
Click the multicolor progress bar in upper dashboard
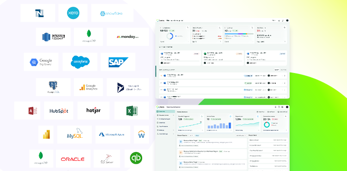coord(239,34)
